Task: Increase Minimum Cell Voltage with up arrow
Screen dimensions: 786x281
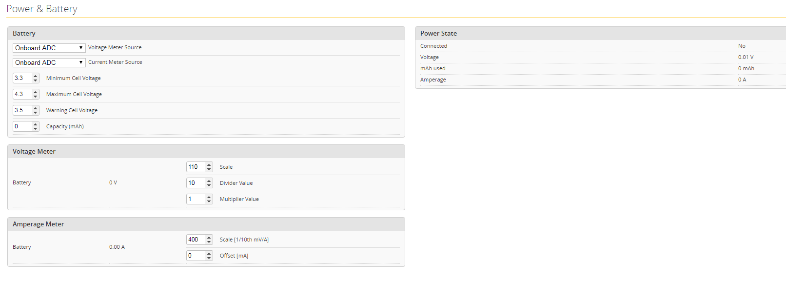Action: click(35, 76)
